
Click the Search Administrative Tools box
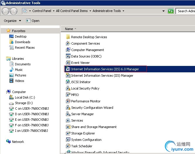pos(185,11)
